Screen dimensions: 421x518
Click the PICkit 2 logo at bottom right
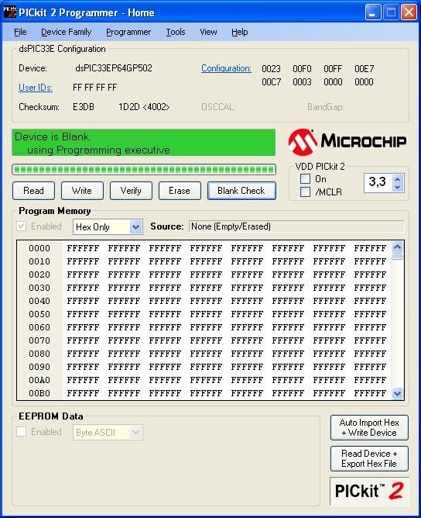[369, 491]
